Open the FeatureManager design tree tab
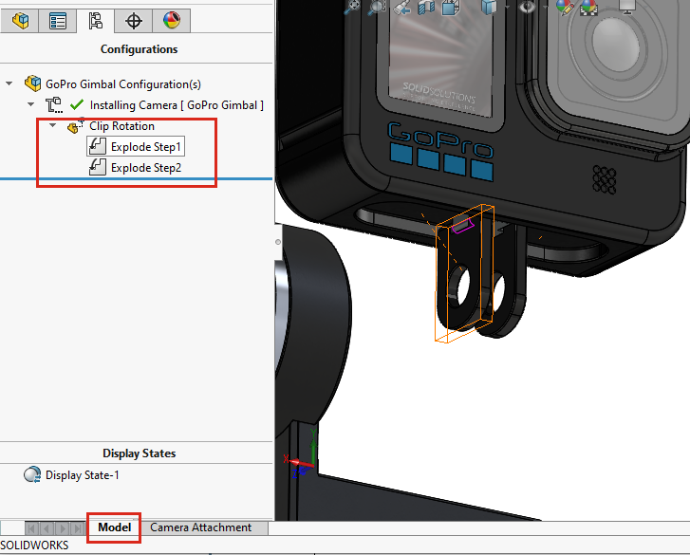690x555 pixels. pyautogui.click(x=20, y=20)
